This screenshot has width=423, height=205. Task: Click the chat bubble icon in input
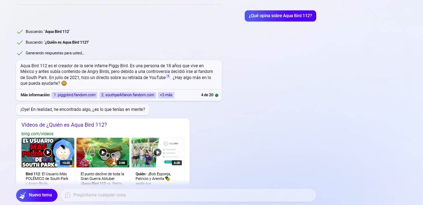pos(68,195)
